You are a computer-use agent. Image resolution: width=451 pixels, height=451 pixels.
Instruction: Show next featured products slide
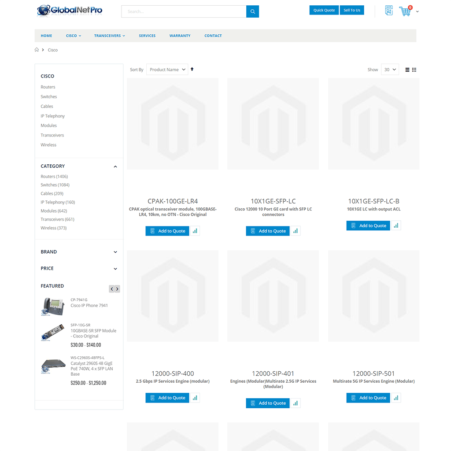point(117,289)
